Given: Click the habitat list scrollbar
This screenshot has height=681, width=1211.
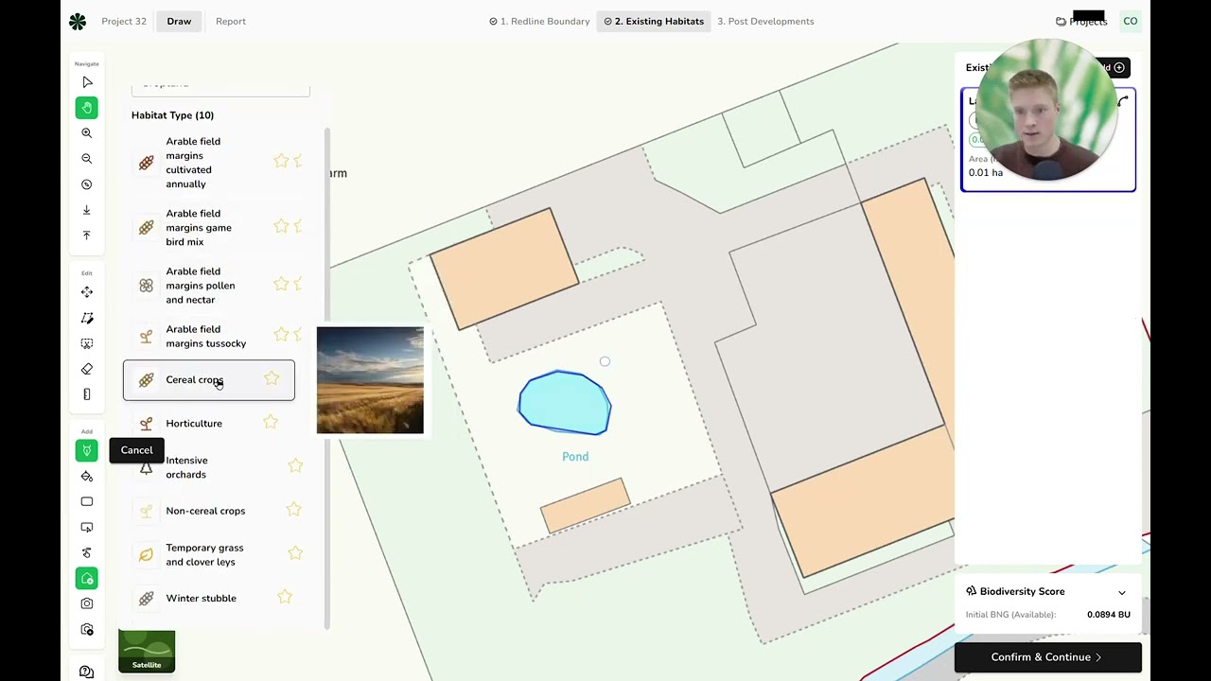Looking at the screenshot, I should click(x=327, y=378).
